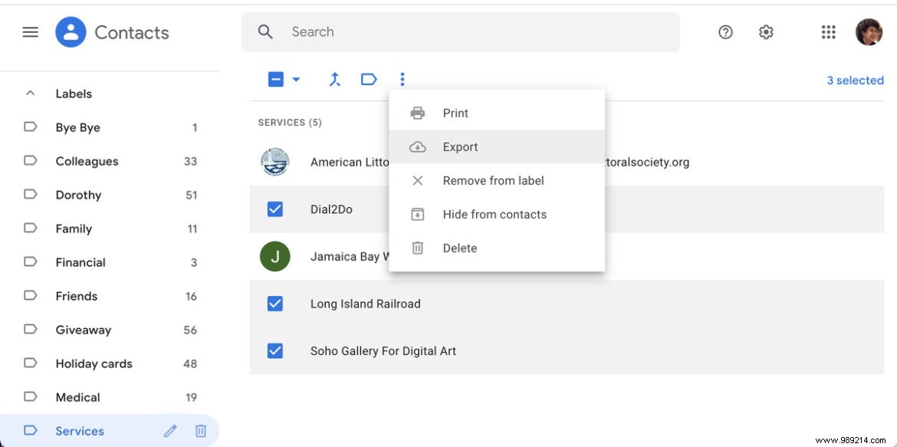
Task: Open the Google apps grid icon
Action: tap(827, 31)
